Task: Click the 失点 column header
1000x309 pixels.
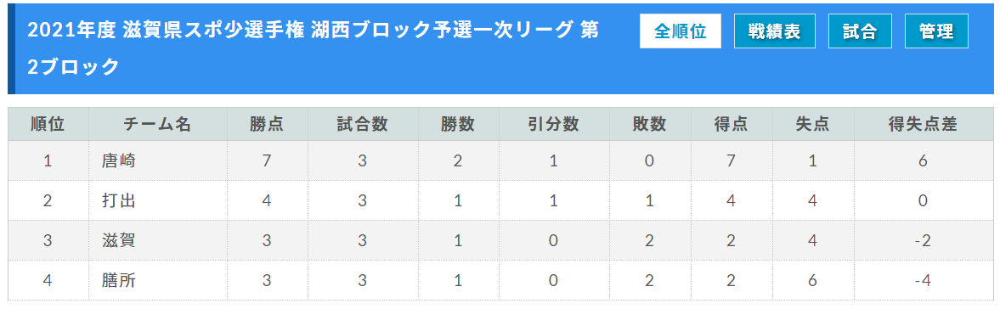Action: tap(812, 124)
